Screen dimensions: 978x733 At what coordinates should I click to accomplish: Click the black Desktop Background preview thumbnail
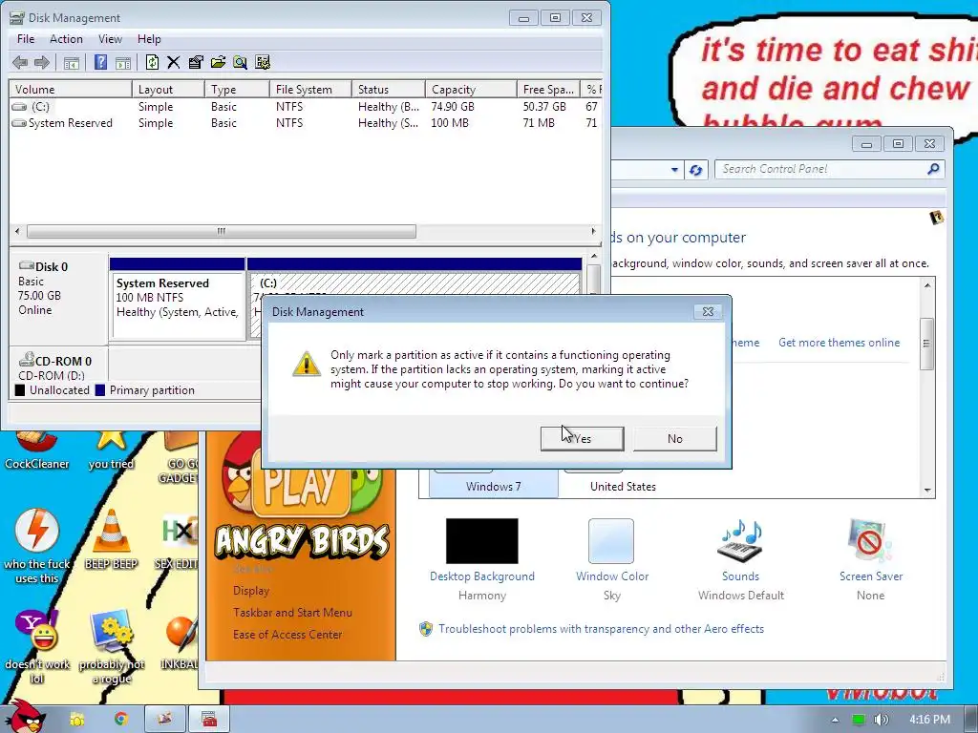[481, 541]
